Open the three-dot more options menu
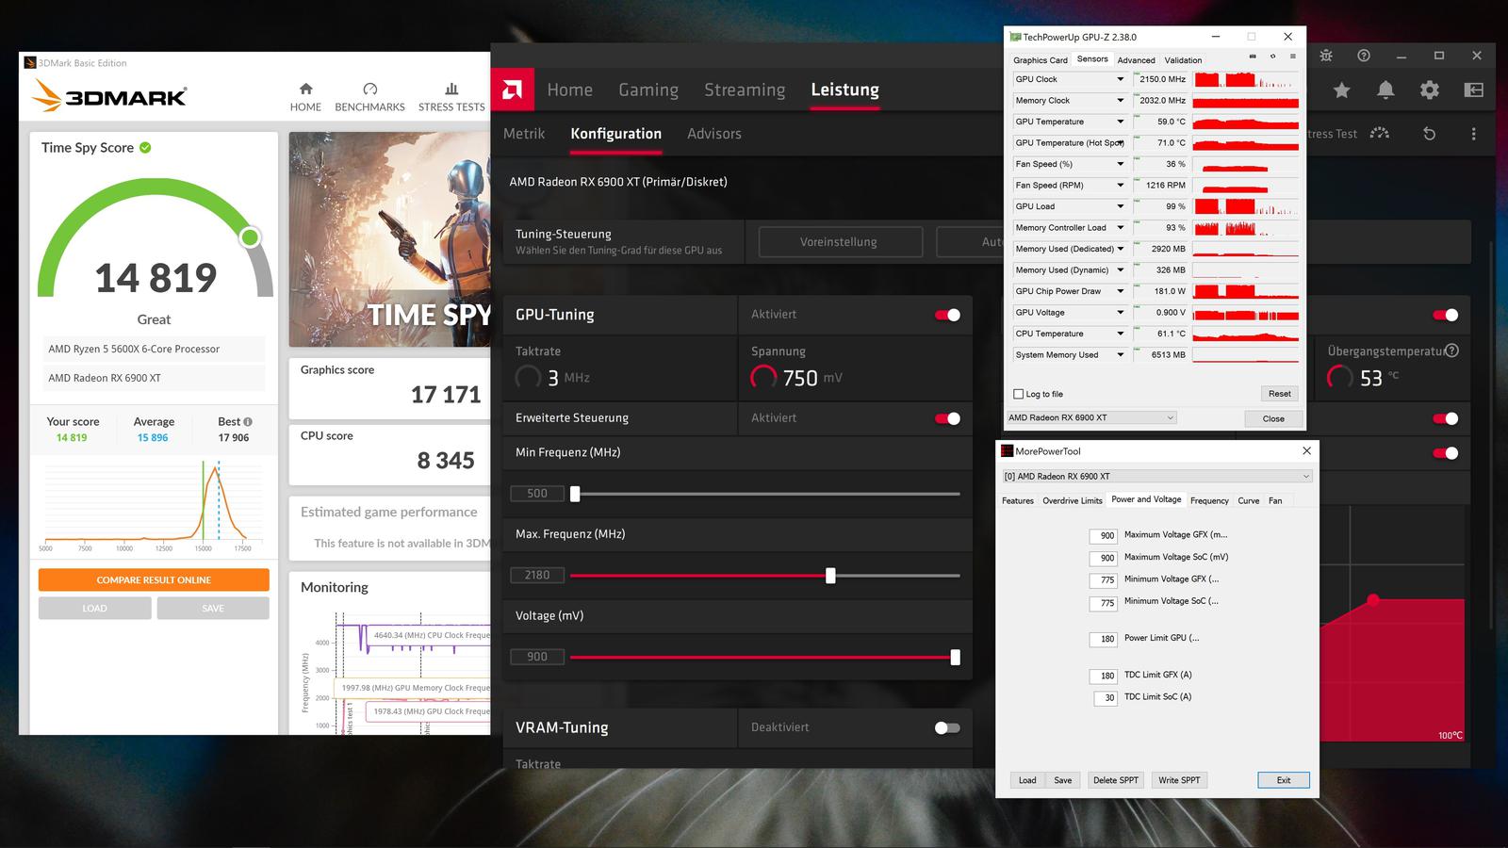The height and width of the screenshot is (848, 1508). [x=1474, y=134]
